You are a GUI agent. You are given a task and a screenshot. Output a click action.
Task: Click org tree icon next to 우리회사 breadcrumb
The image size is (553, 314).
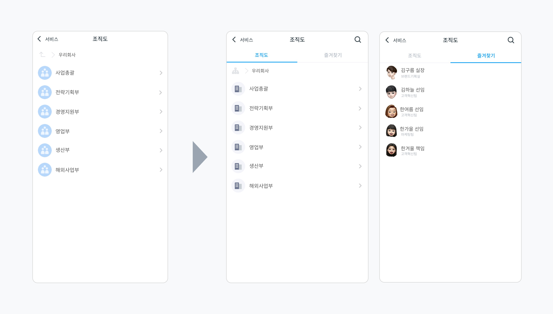[x=235, y=71]
